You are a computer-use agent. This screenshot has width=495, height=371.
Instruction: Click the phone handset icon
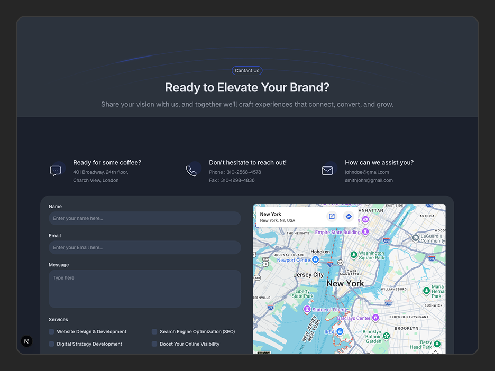191,171
